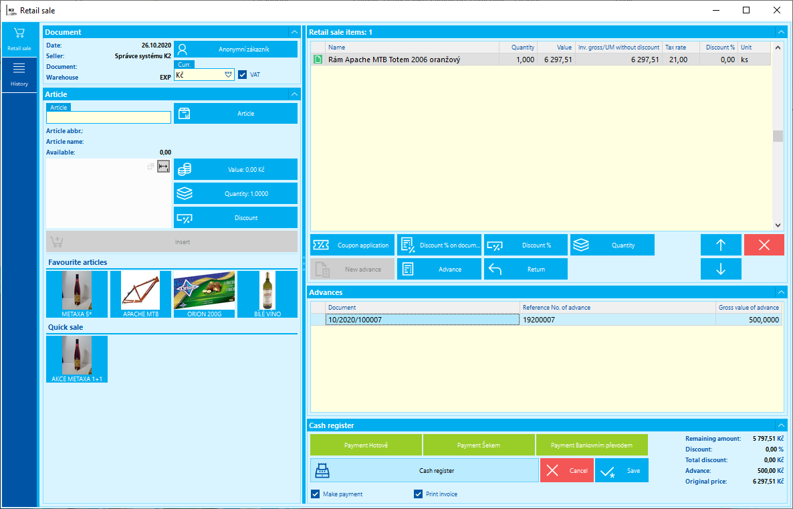This screenshot has height=509, width=793.
Task: Choose the Anonymní zákazník customer button
Action: click(x=235, y=49)
